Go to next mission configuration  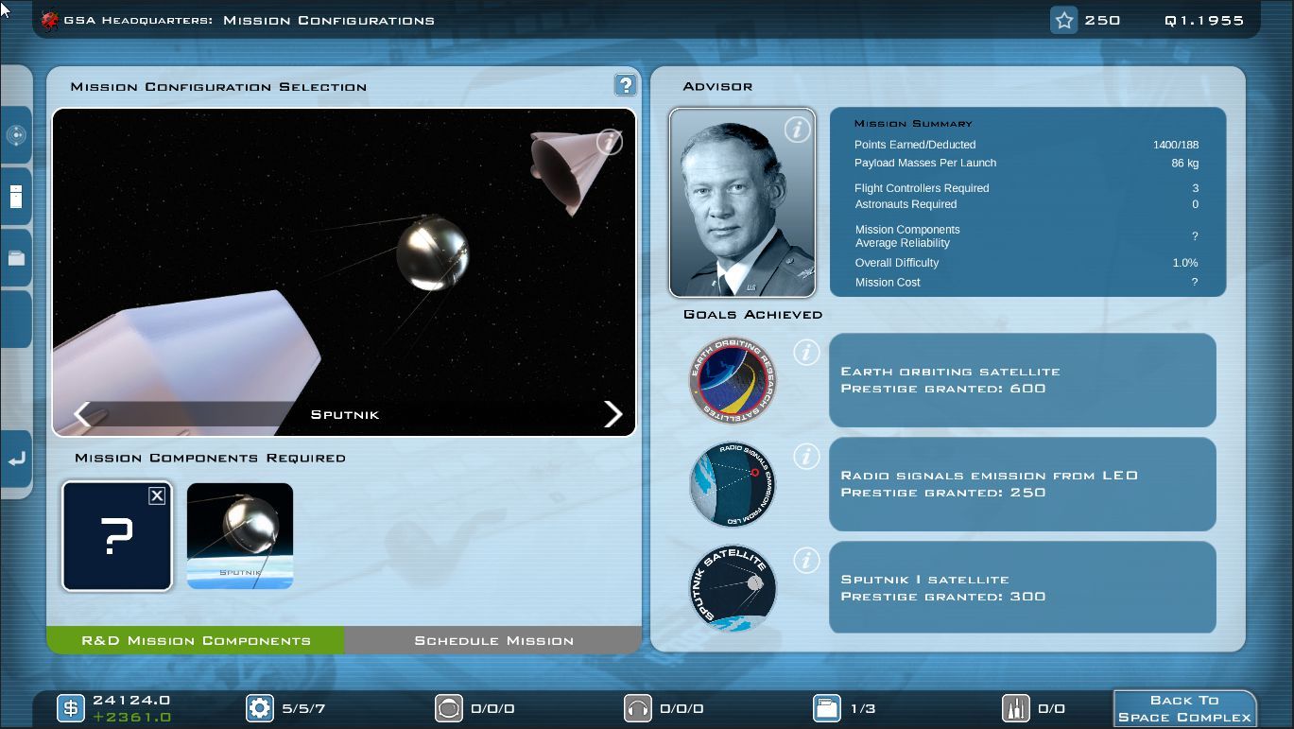coord(613,414)
